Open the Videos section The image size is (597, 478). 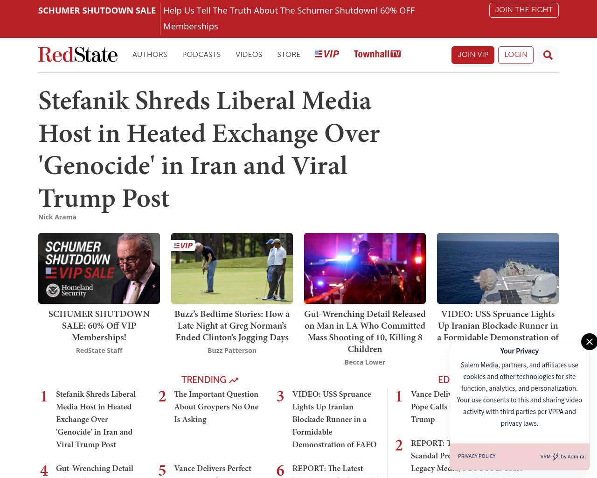[249, 55]
